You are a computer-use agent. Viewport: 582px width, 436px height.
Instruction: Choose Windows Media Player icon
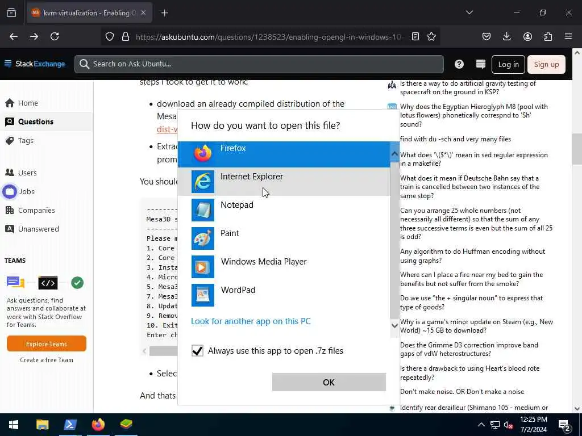(203, 267)
